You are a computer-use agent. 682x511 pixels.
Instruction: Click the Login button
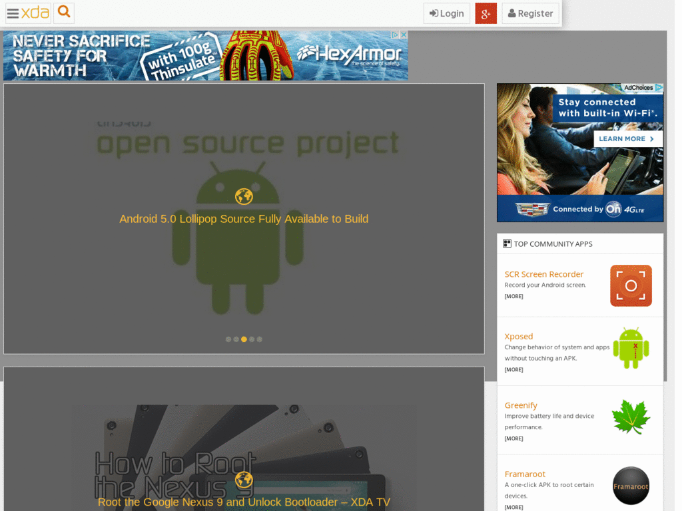447,13
